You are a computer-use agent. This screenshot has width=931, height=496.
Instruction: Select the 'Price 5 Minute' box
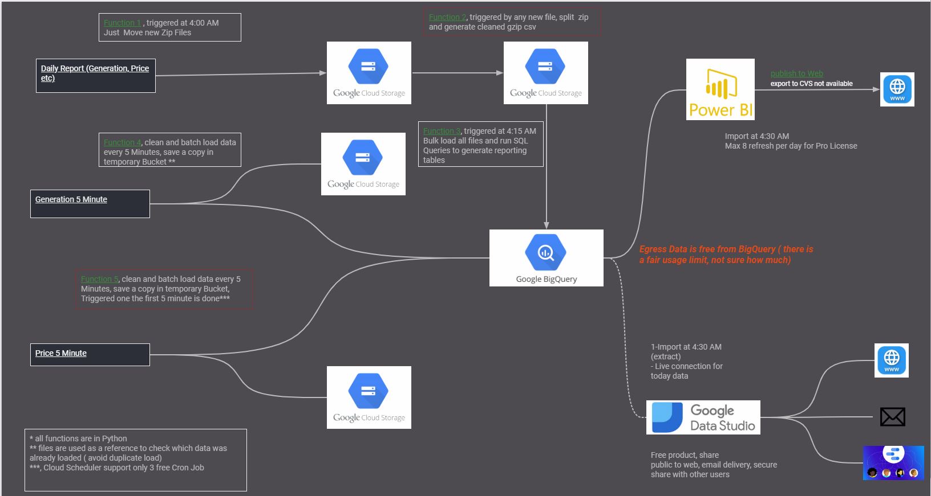pyautogui.click(x=90, y=355)
